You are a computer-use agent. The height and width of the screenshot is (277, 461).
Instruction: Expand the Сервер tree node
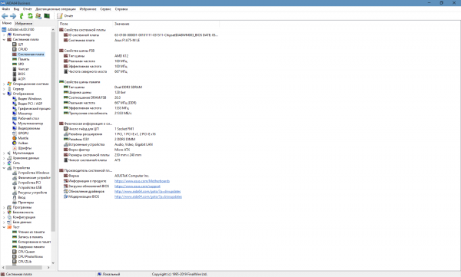[x=4, y=89]
